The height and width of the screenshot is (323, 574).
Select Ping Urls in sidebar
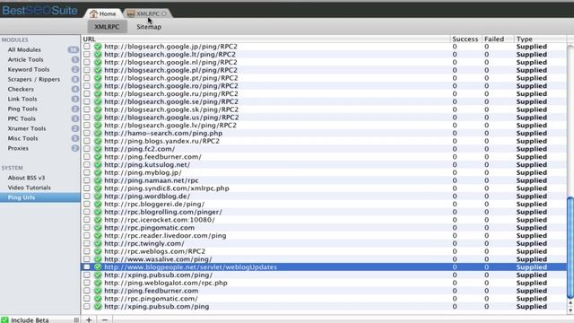[39, 197]
